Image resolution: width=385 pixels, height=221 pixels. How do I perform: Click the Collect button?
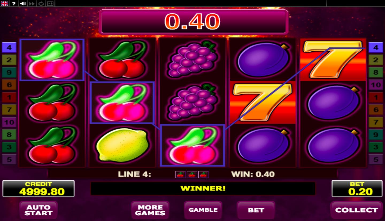[356, 210]
